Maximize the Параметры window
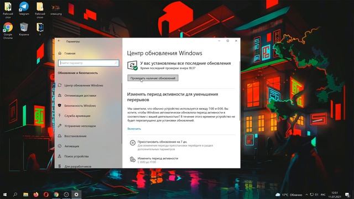The height and width of the screenshot is (199, 354). [227, 41]
